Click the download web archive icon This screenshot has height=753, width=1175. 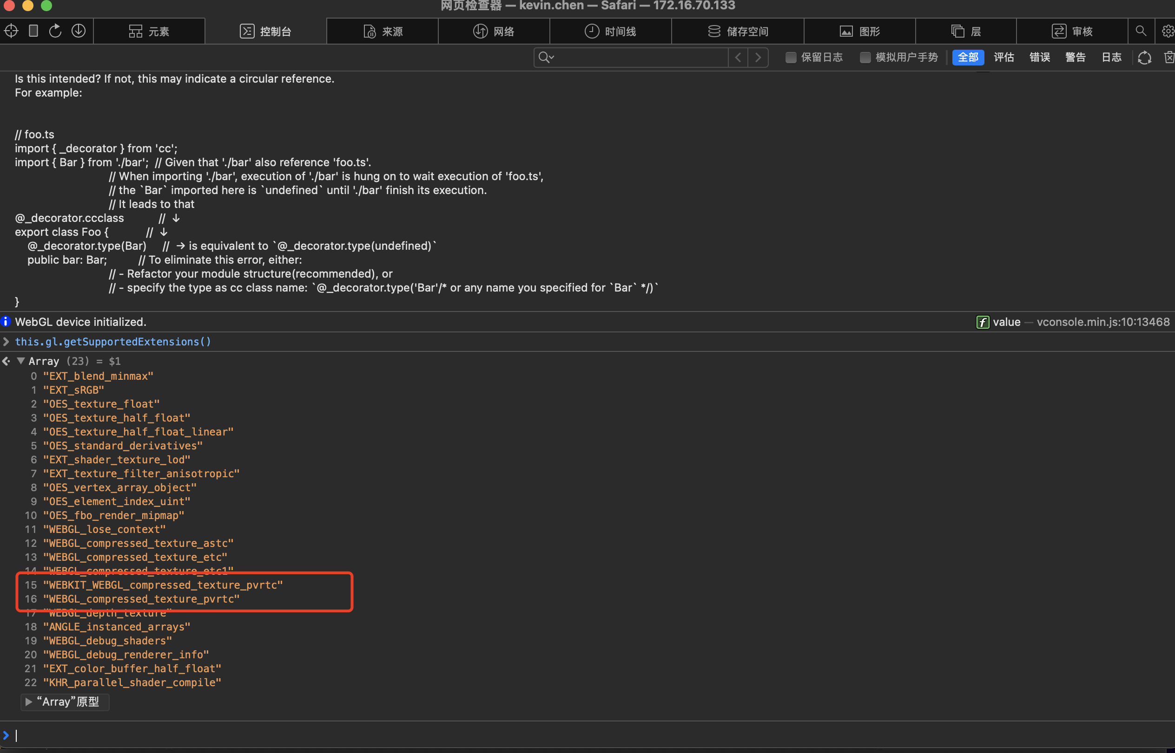pos(79,31)
